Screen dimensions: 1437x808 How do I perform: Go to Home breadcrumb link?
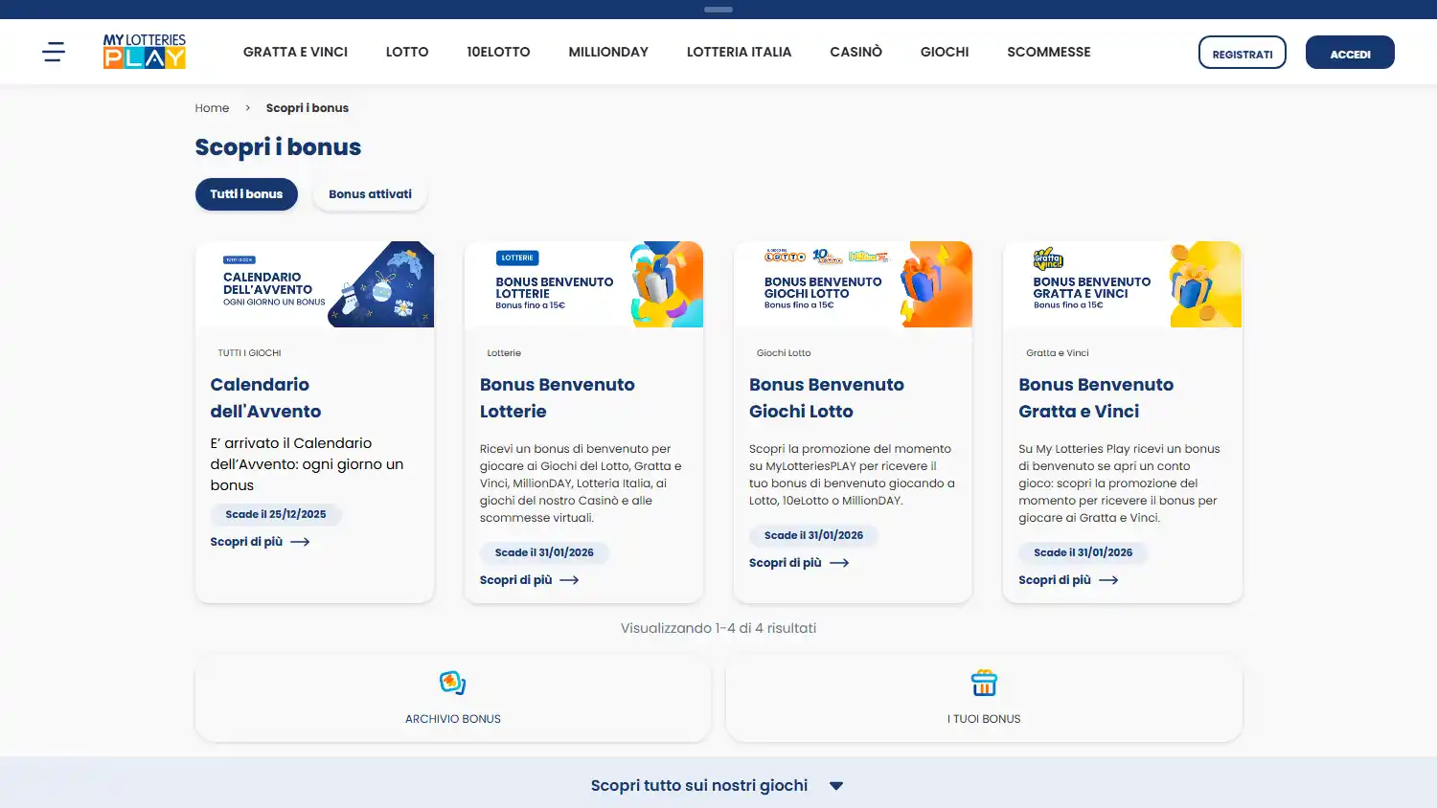[x=212, y=108]
